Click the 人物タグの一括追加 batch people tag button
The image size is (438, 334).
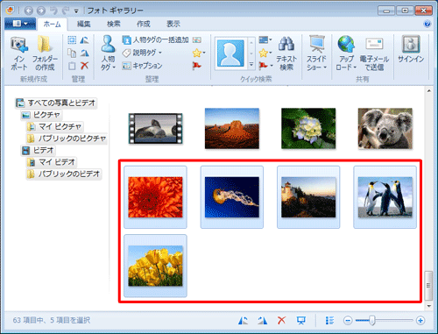[x=155, y=39]
